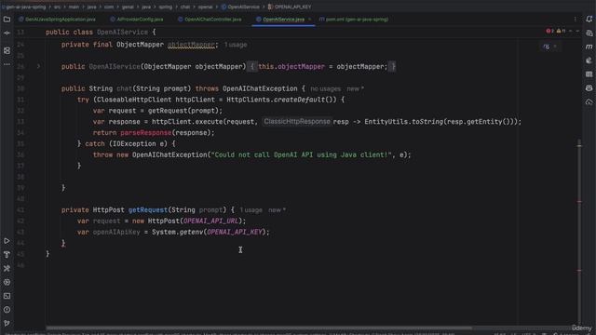596x335 pixels.
Task: Click OpenAIService class breadcrumb
Action: (240, 7)
